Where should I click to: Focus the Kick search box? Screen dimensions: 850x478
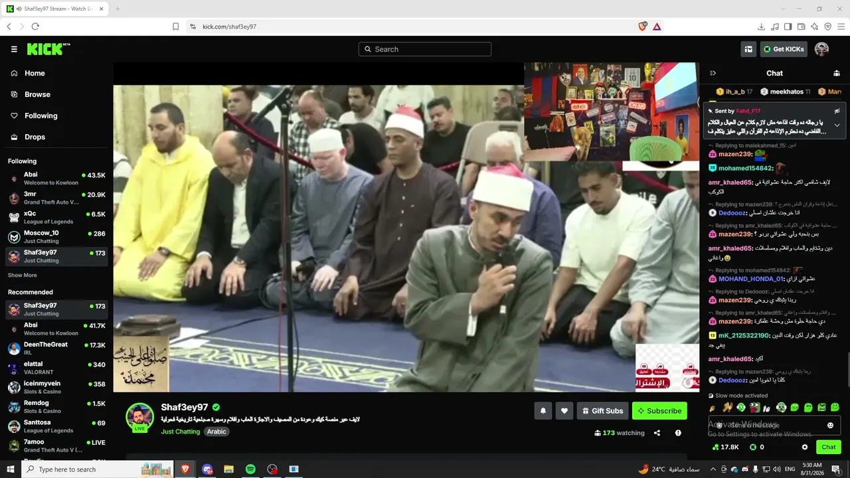point(425,49)
